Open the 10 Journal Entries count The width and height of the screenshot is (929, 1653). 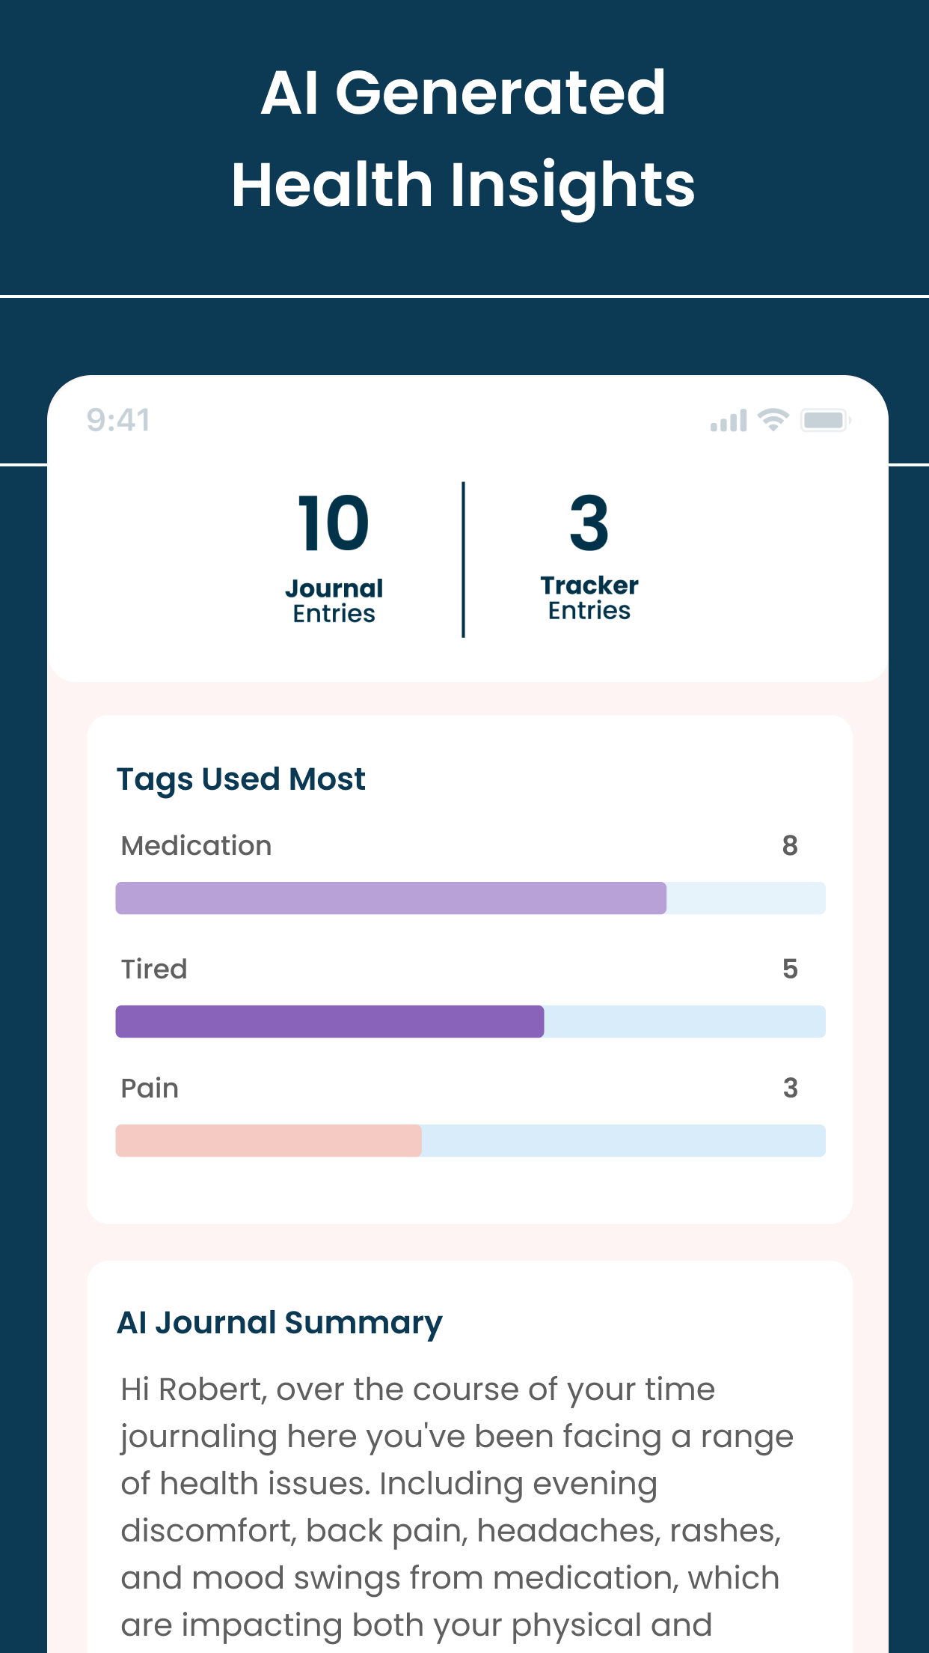[334, 523]
